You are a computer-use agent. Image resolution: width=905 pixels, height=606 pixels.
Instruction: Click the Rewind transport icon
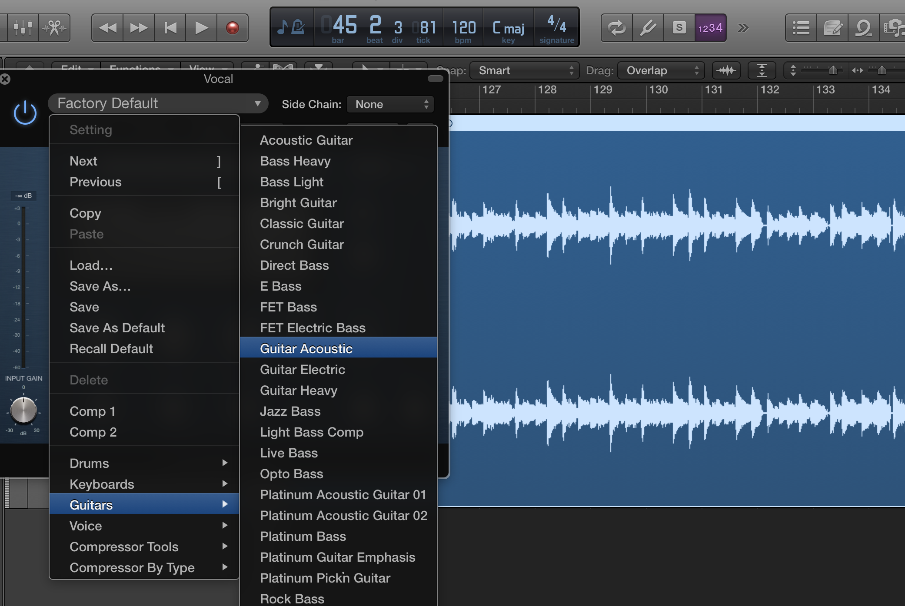pos(107,28)
